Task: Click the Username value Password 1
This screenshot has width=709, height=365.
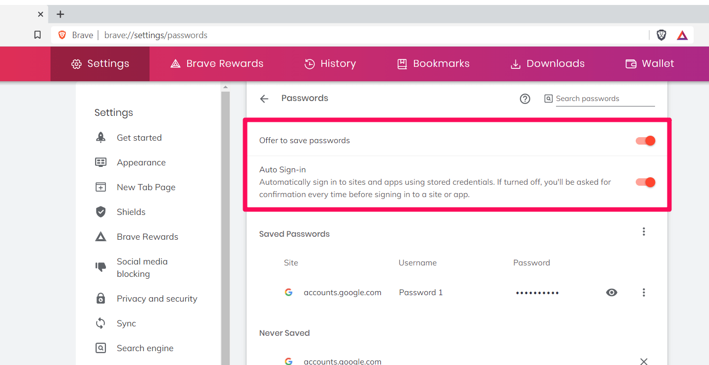Action: click(421, 292)
